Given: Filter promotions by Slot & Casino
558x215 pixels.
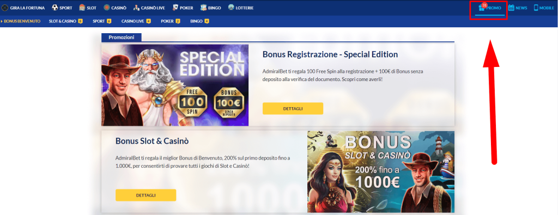Looking at the screenshot, I should pyautogui.click(x=66, y=21).
